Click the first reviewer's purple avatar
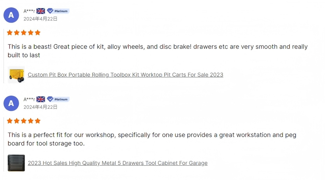Viewport: 325px width, 180px height. [11, 15]
